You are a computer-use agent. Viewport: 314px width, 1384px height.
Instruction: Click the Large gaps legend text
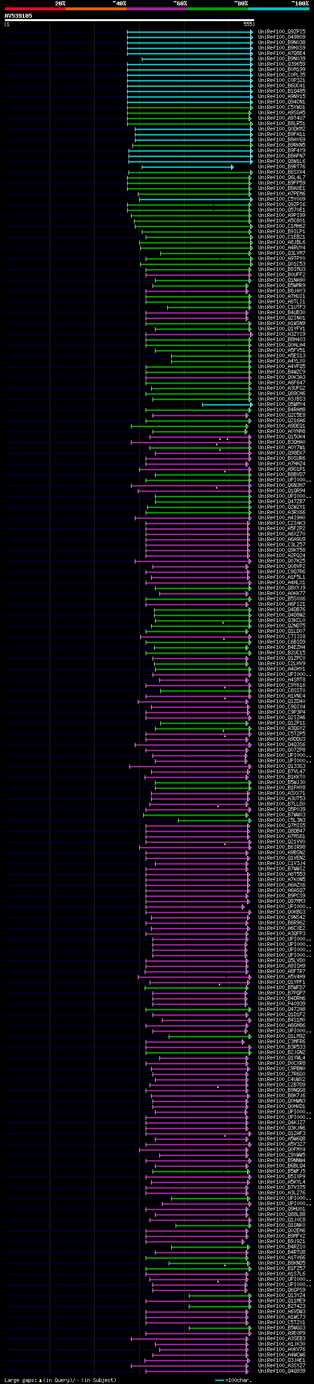click(x=21, y=1380)
